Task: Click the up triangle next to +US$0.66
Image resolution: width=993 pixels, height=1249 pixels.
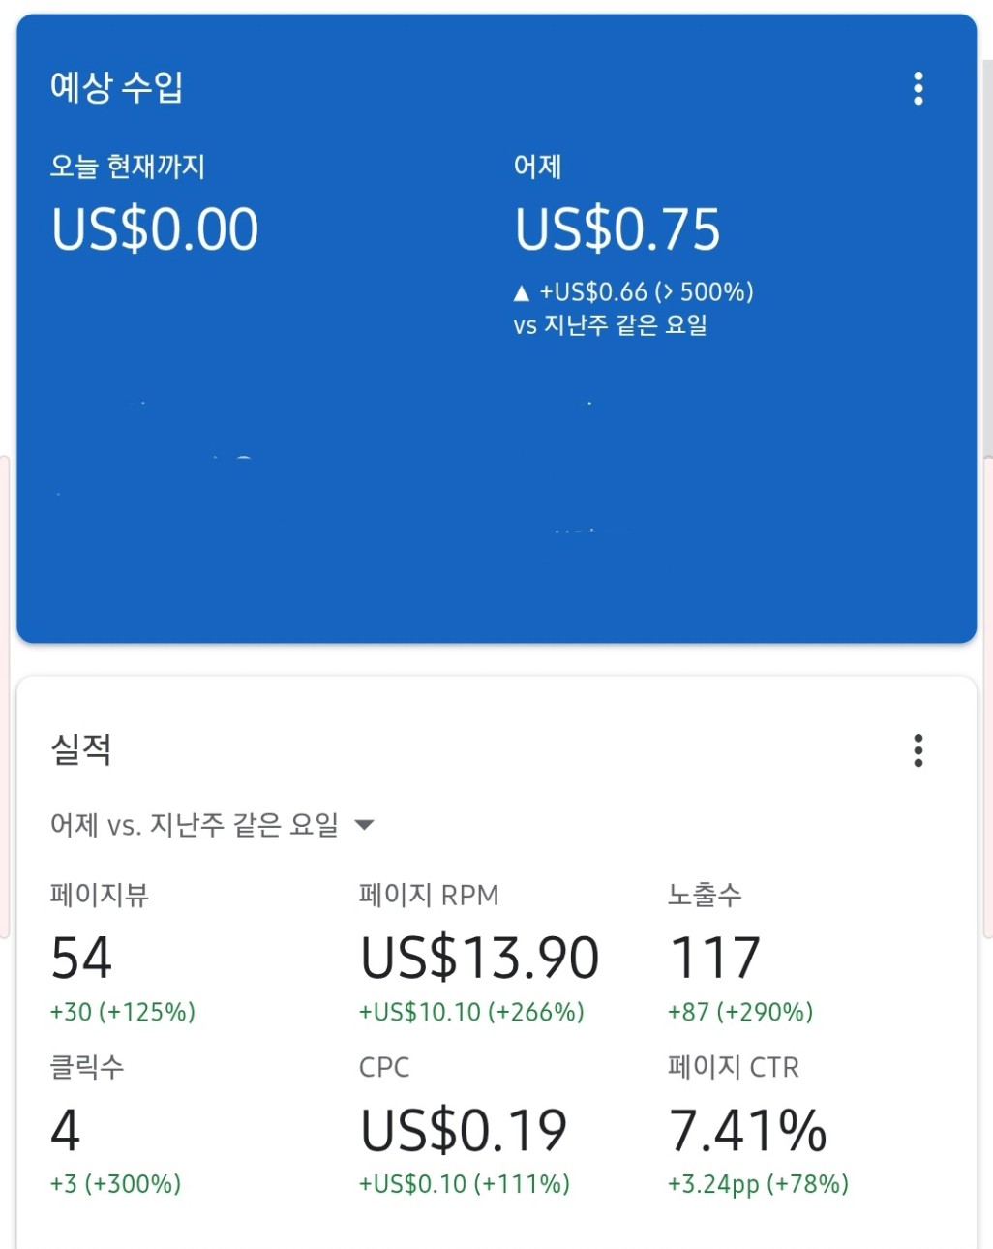Action: point(522,292)
